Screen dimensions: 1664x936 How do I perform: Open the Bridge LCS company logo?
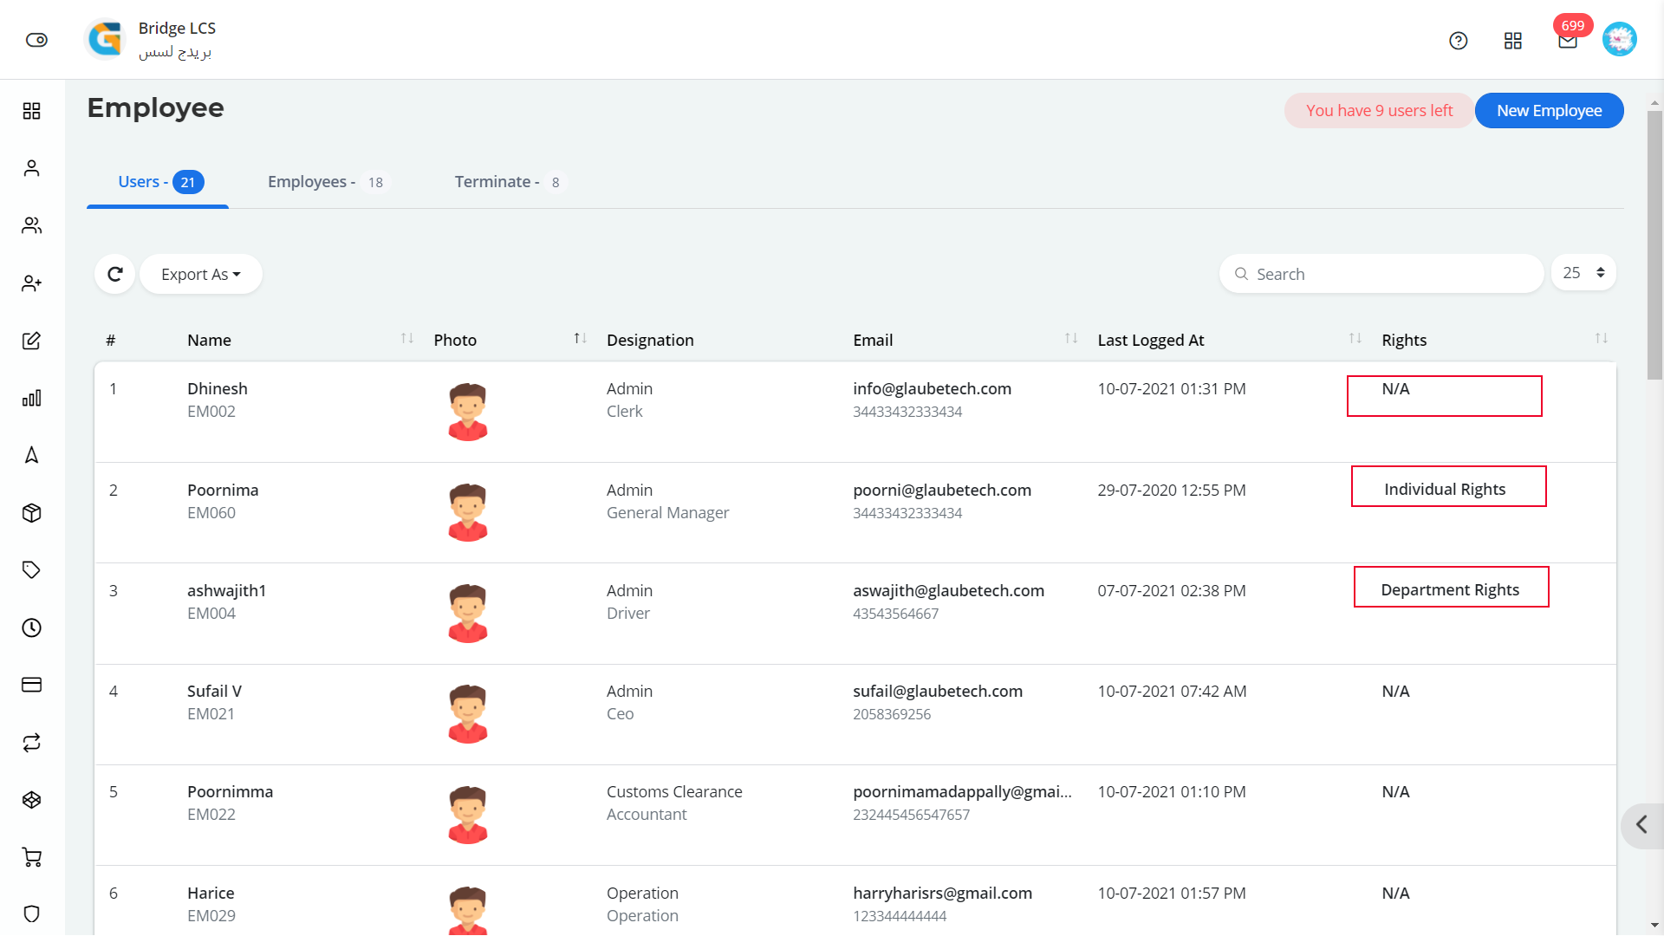click(106, 39)
